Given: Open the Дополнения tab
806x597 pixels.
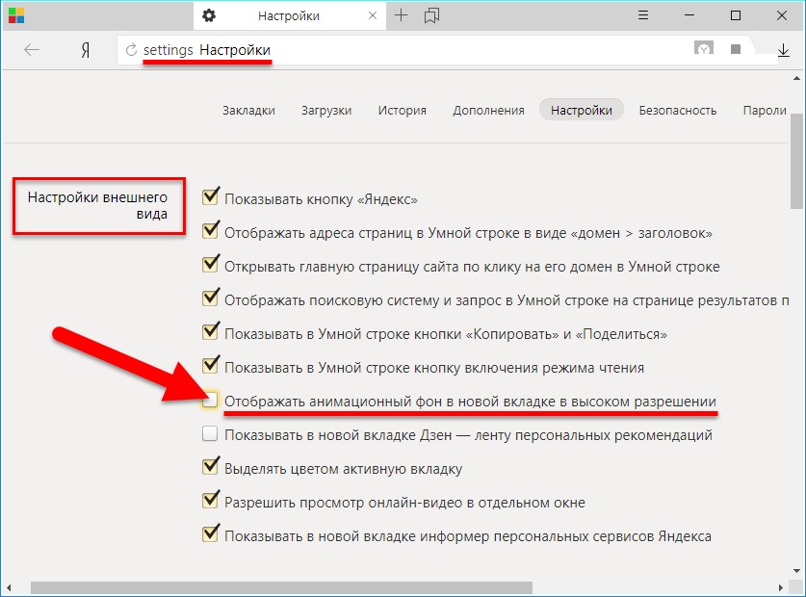Looking at the screenshot, I should point(488,111).
